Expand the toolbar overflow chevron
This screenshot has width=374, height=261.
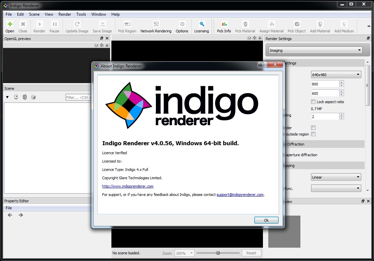click(369, 26)
